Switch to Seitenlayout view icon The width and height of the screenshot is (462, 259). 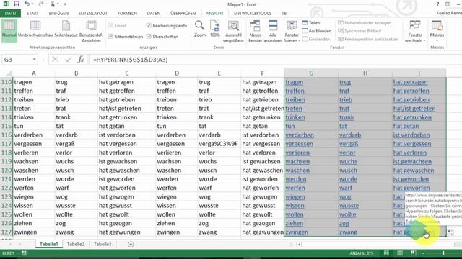coord(66,29)
